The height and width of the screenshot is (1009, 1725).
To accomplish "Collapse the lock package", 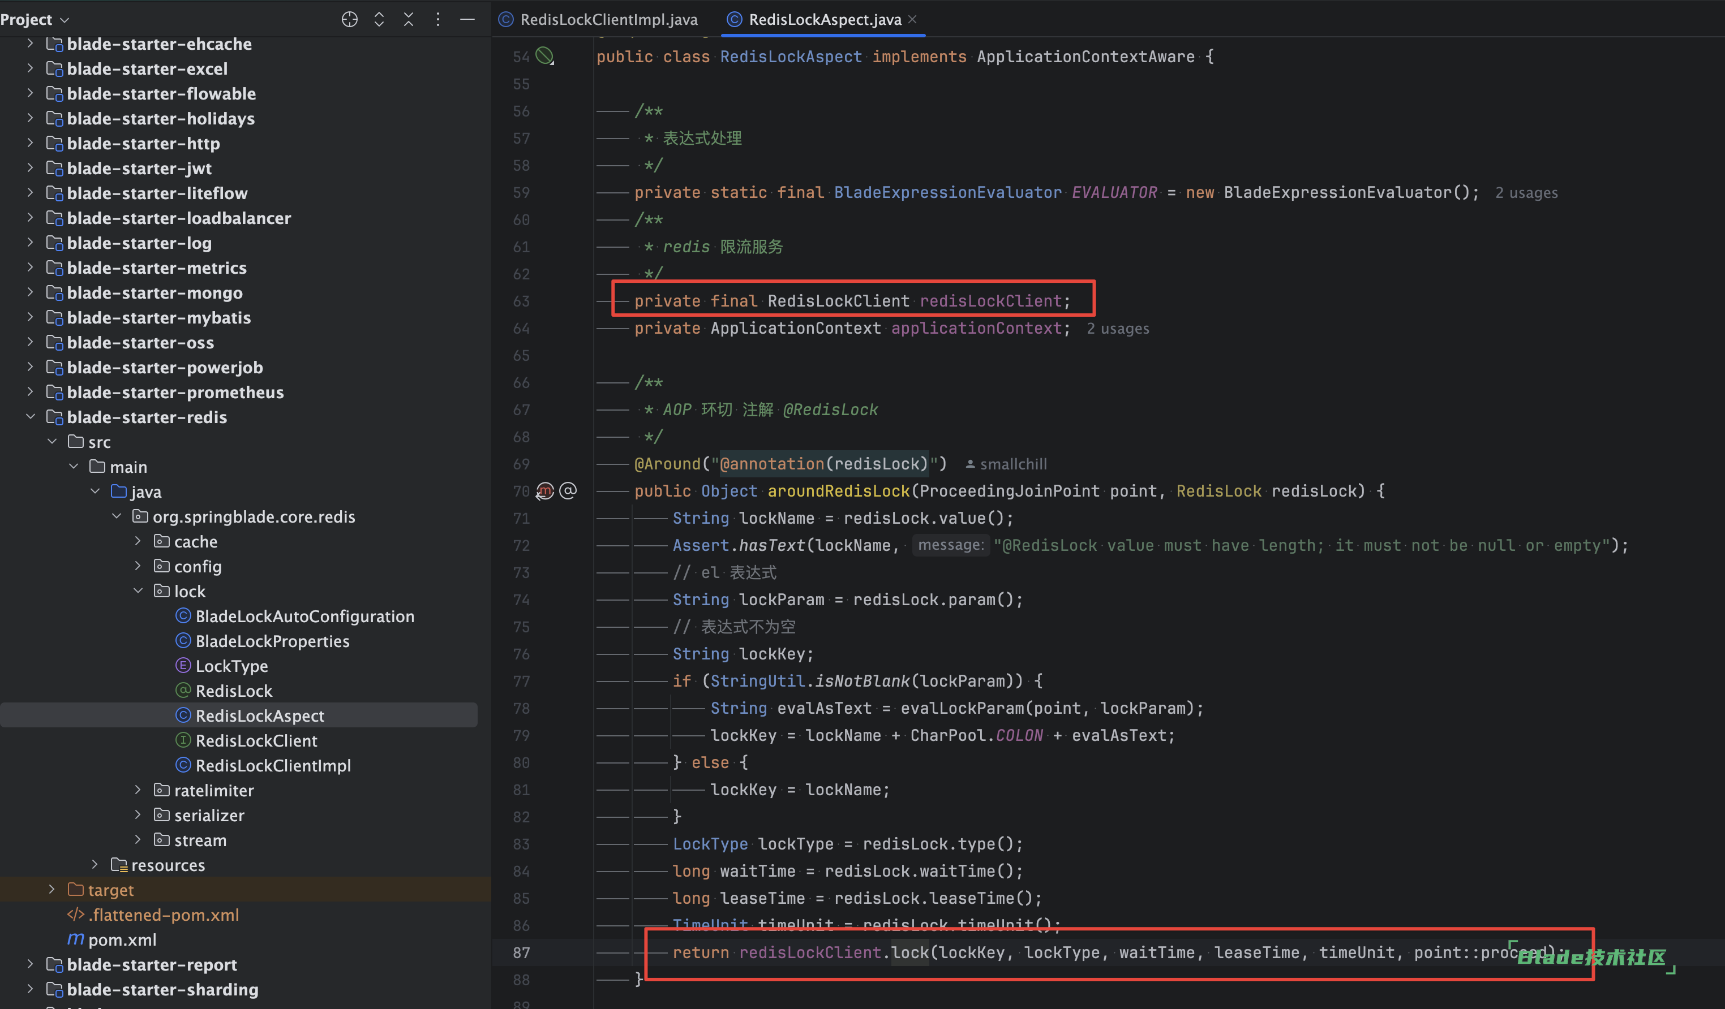I will coord(138,591).
